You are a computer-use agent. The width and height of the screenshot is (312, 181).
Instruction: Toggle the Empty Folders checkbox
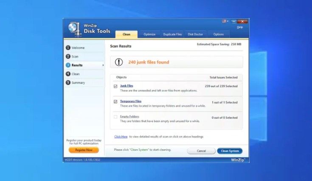115,117
